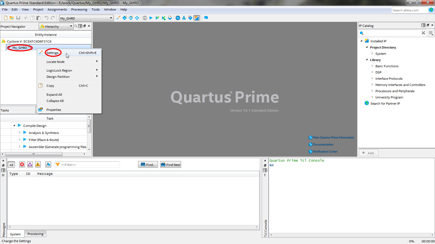The width and height of the screenshot is (435, 244).
Task: Open the Programmer toolbar icon
Action: click(x=190, y=18)
